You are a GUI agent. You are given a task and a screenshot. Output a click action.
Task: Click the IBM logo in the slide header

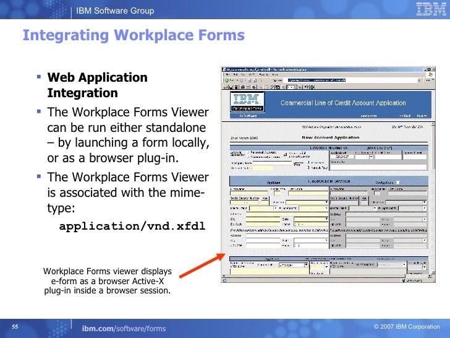431,9
